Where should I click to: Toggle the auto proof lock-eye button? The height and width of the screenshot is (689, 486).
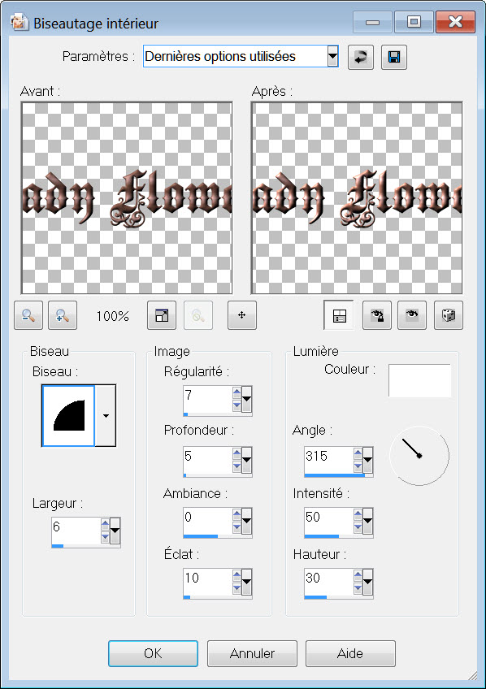tap(377, 315)
